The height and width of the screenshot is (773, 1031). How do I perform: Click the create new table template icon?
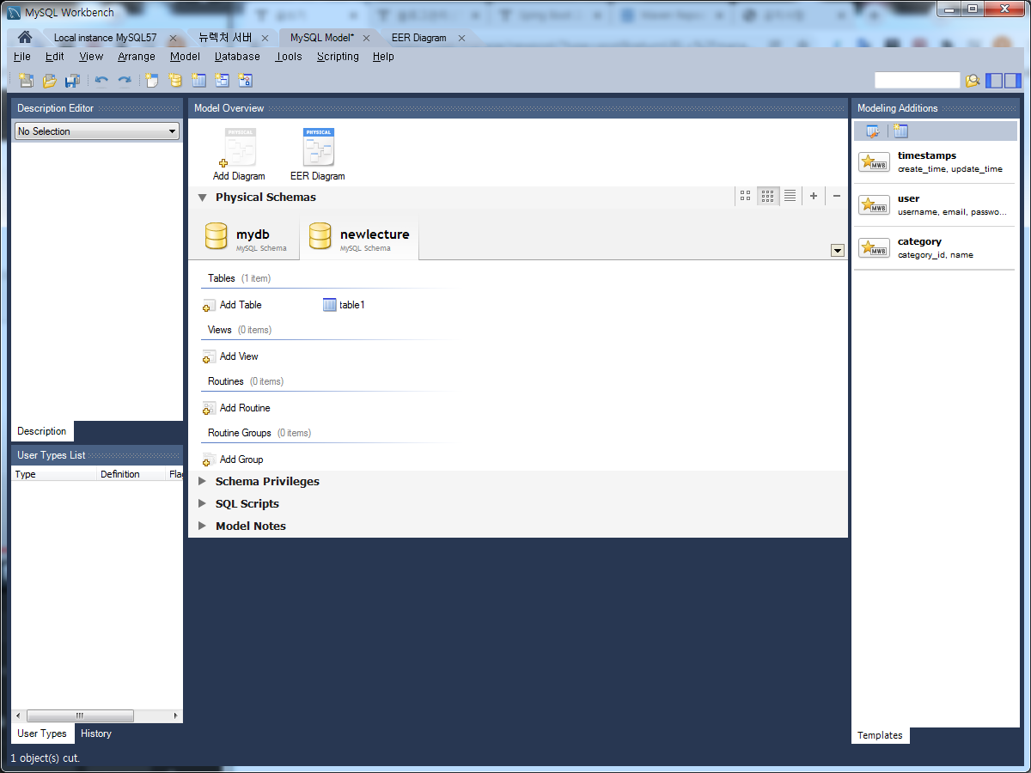900,131
